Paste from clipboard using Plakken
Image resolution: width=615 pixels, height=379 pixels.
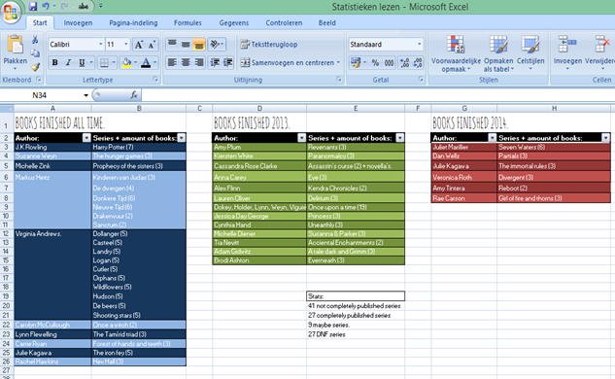pyautogui.click(x=16, y=53)
